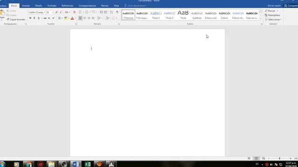Open the font name dropdown (Calibri)

pos(45,13)
